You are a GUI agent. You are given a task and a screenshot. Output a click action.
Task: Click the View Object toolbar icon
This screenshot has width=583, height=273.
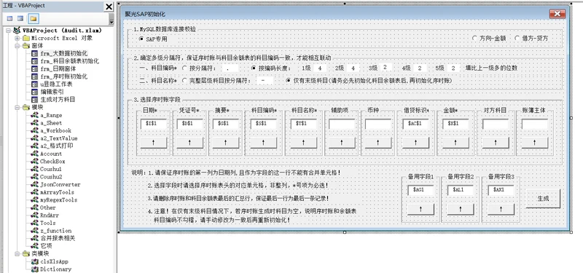20,19
